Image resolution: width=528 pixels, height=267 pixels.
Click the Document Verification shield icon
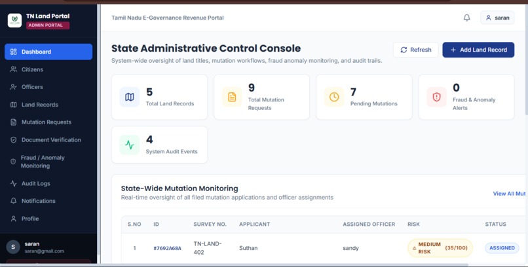tap(14, 140)
